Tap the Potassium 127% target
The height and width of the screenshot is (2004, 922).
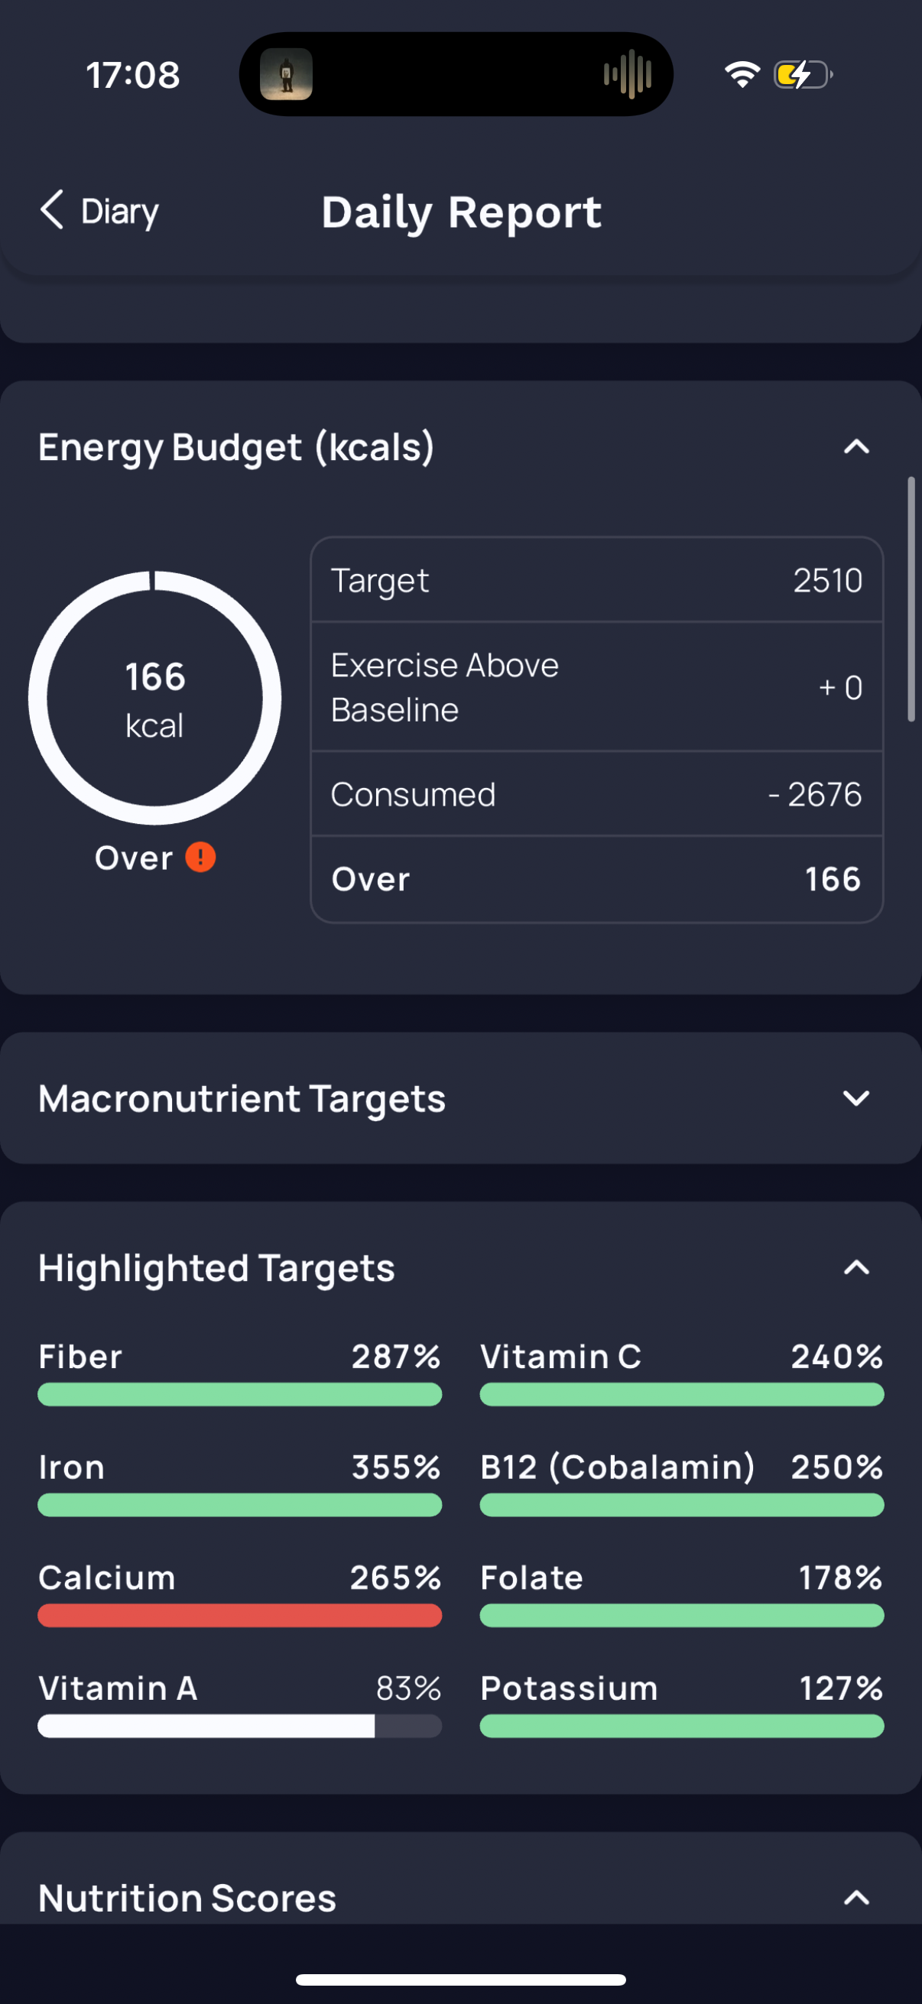(682, 1704)
